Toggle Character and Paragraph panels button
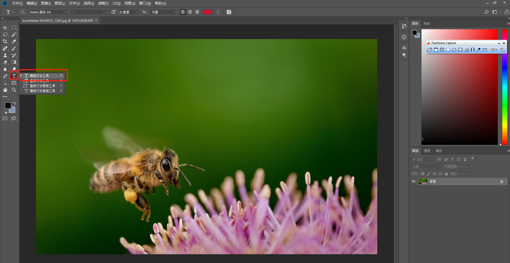The image size is (510, 263). point(229,12)
